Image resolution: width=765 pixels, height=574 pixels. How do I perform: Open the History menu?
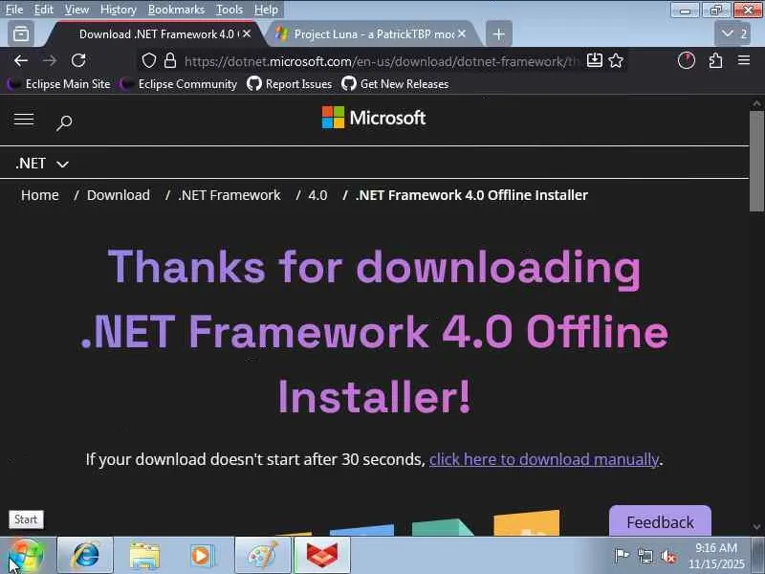point(118,10)
